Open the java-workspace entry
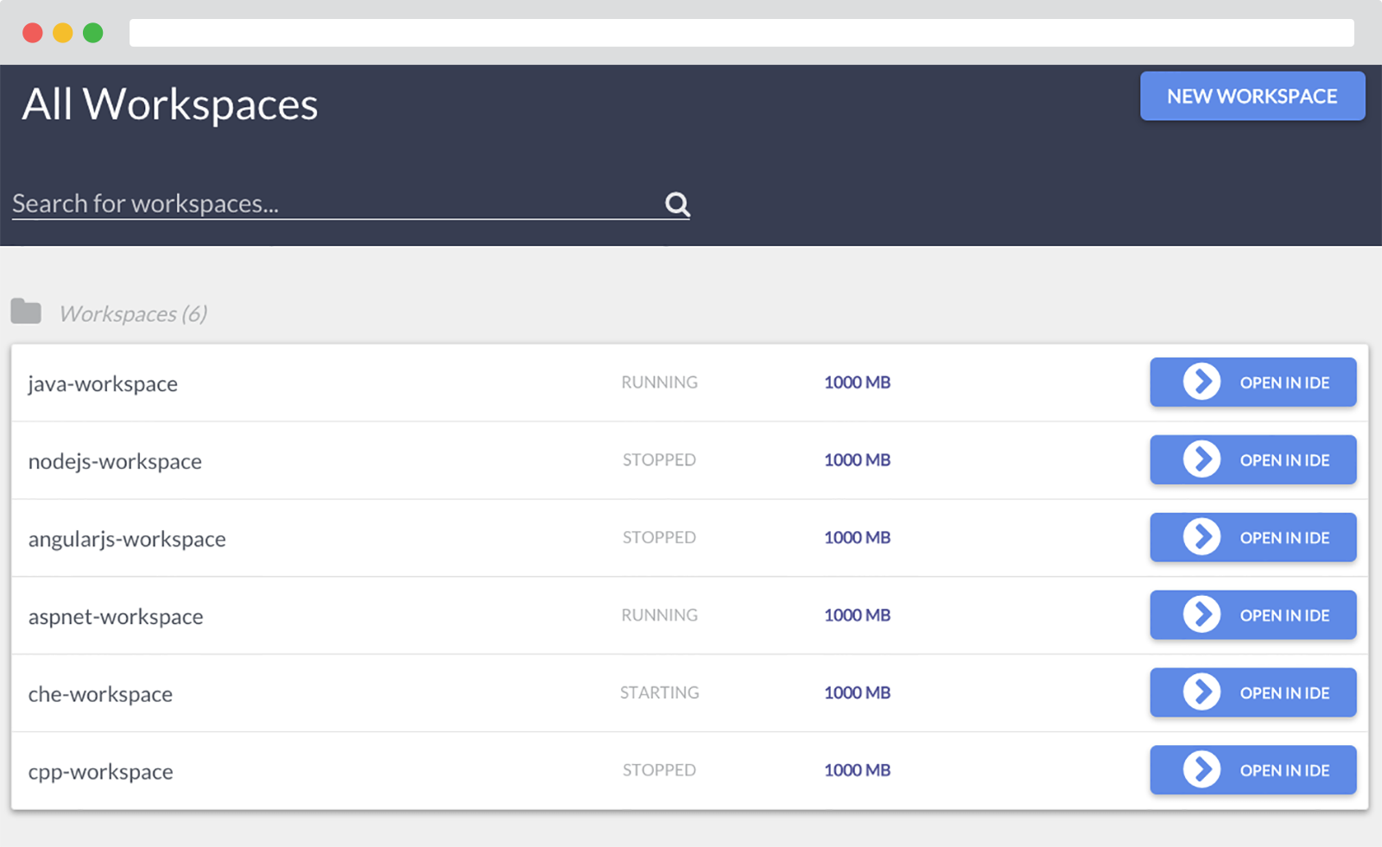The width and height of the screenshot is (1382, 847). (x=103, y=383)
